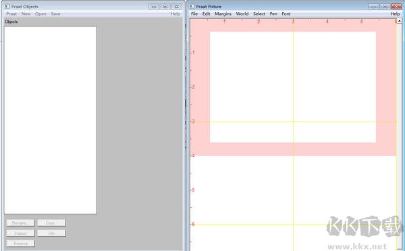Click the Rename button
This screenshot has width=405, height=251.
tap(20, 223)
